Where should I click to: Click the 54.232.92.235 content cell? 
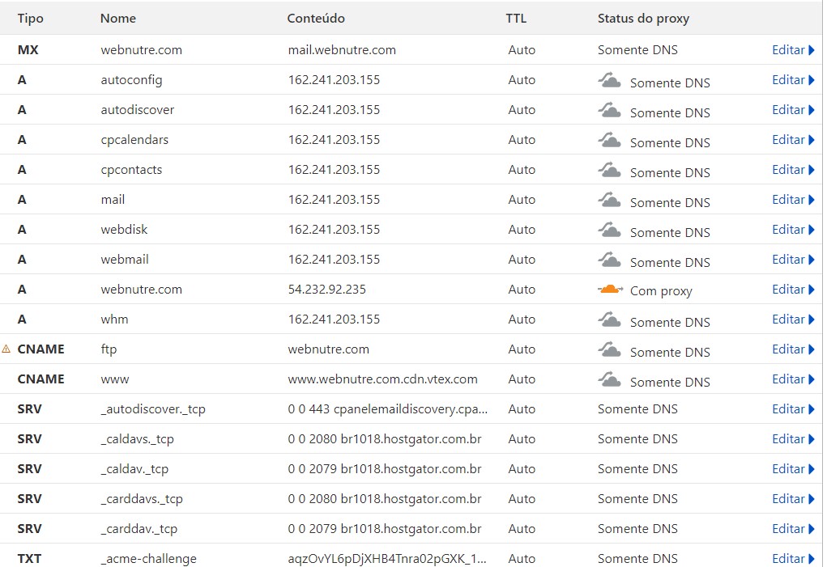327,290
